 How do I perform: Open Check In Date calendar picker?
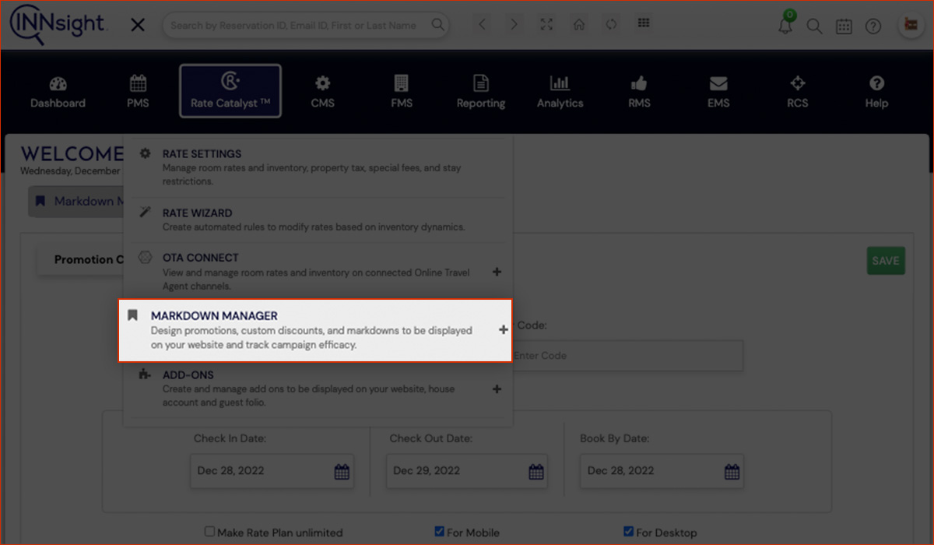[342, 471]
